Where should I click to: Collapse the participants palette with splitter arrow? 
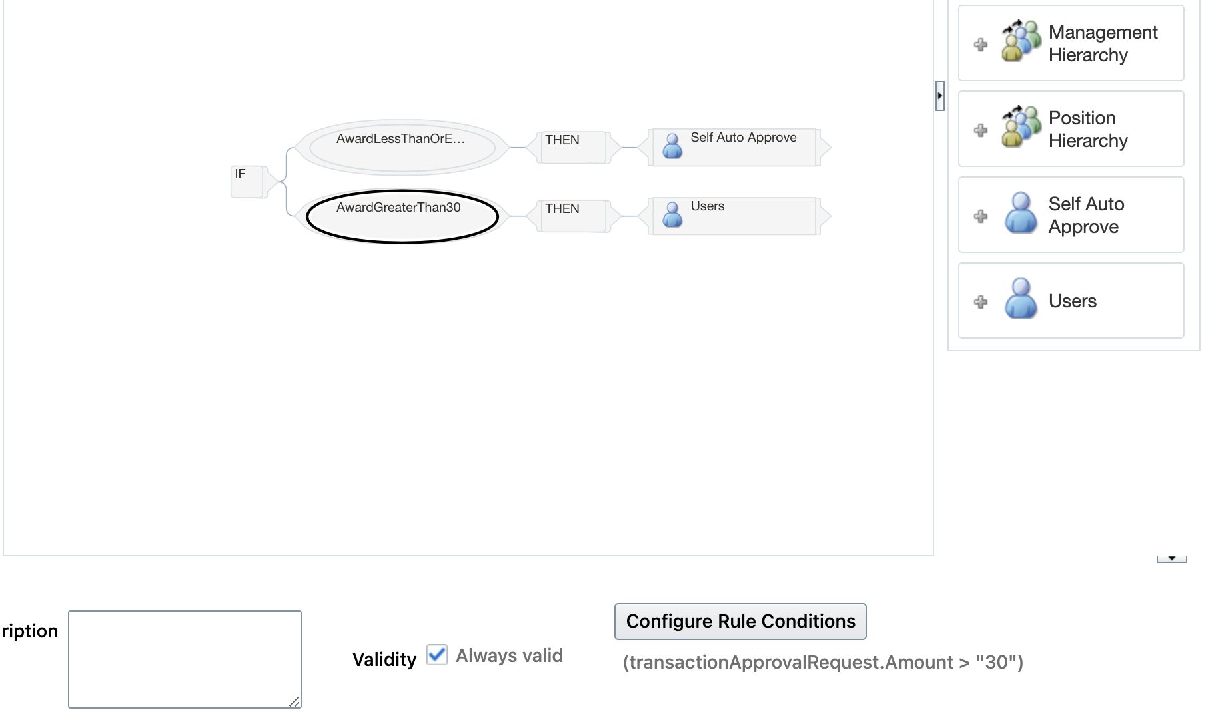[939, 96]
